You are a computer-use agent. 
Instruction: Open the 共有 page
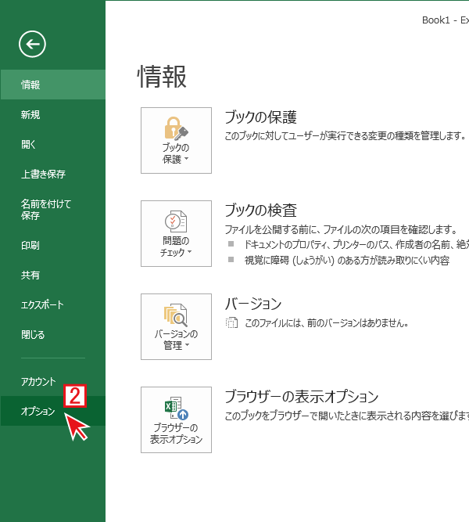coord(53,275)
